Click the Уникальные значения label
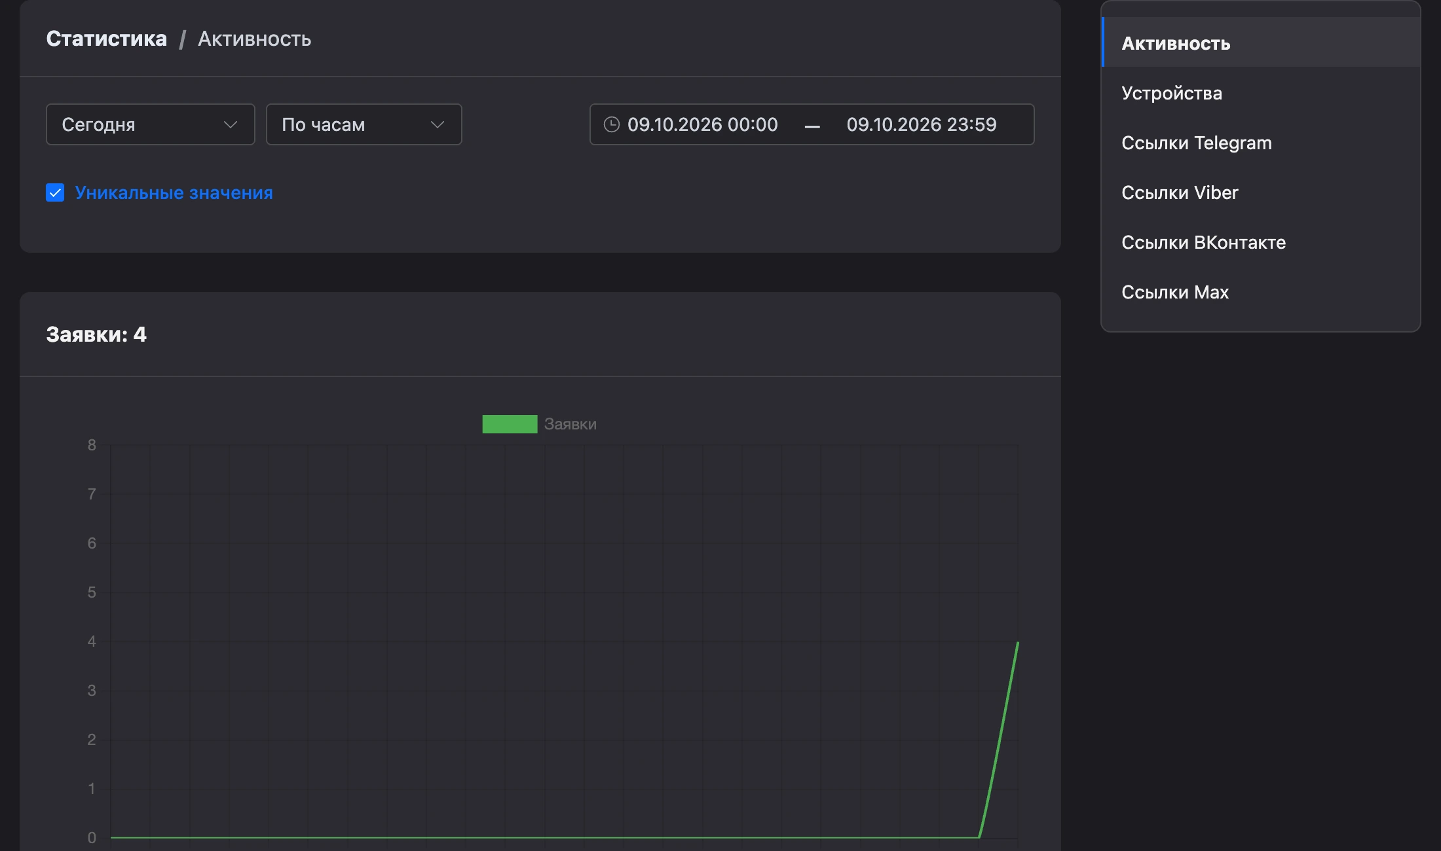 coord(174,192)
